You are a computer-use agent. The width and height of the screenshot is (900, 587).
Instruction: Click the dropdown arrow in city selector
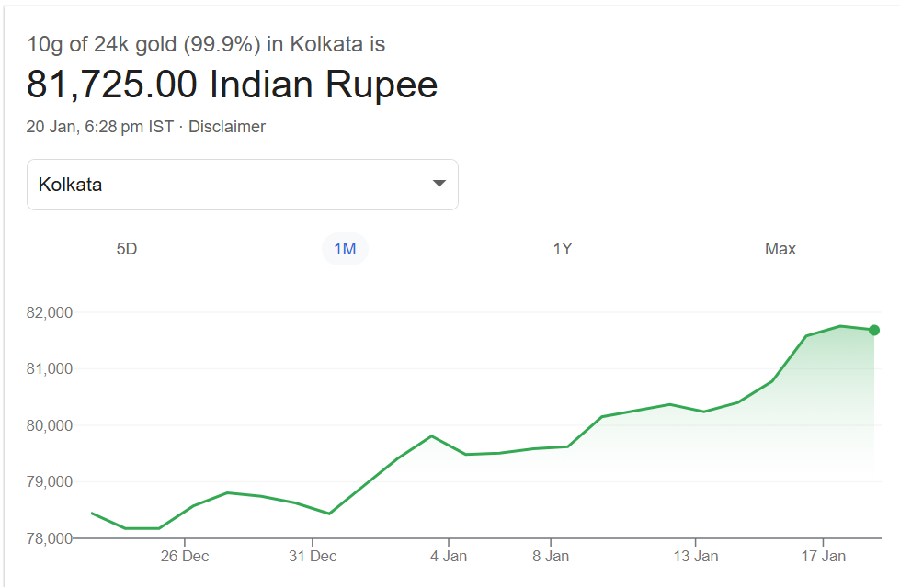[x=439, y=184]
